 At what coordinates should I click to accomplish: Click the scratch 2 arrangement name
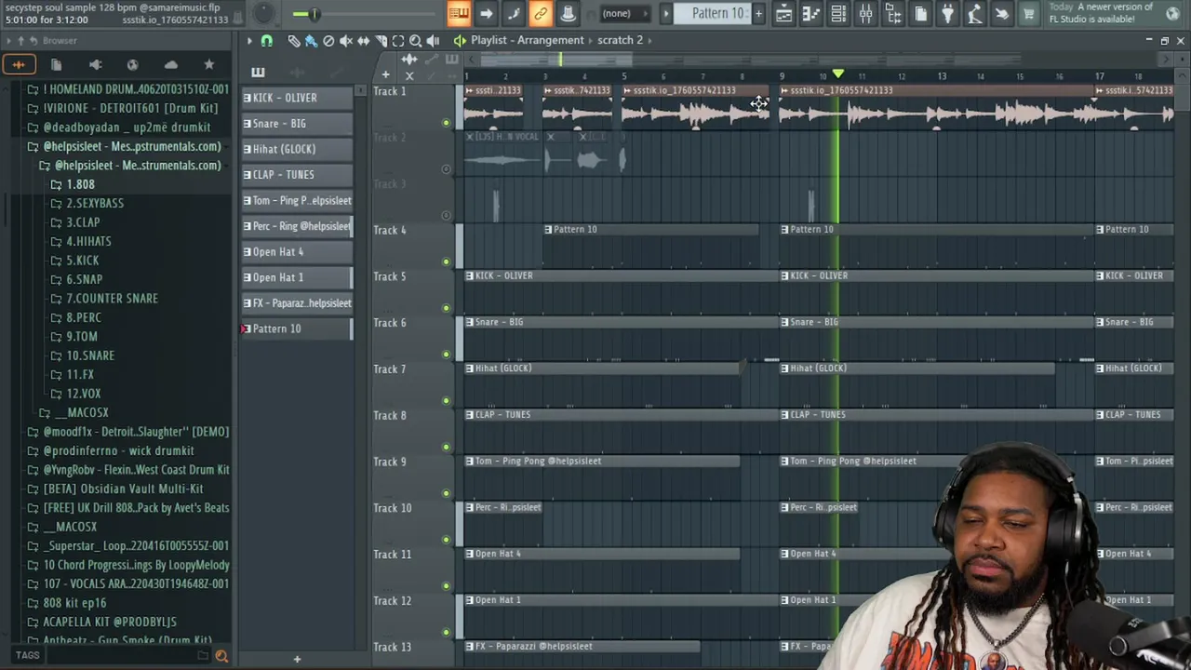620,40
